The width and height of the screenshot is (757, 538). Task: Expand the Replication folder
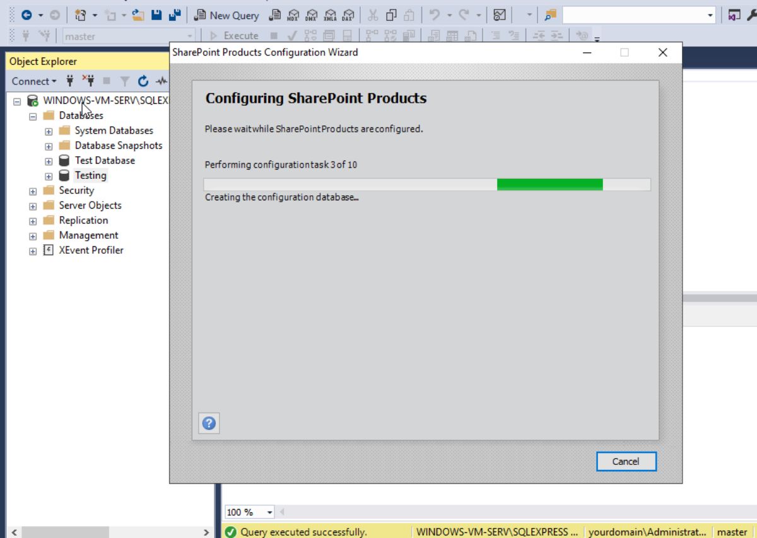[x=33, y=221]
